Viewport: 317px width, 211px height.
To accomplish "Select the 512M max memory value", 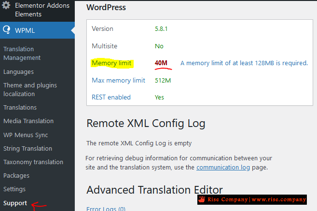I will (x=163, y=81).
